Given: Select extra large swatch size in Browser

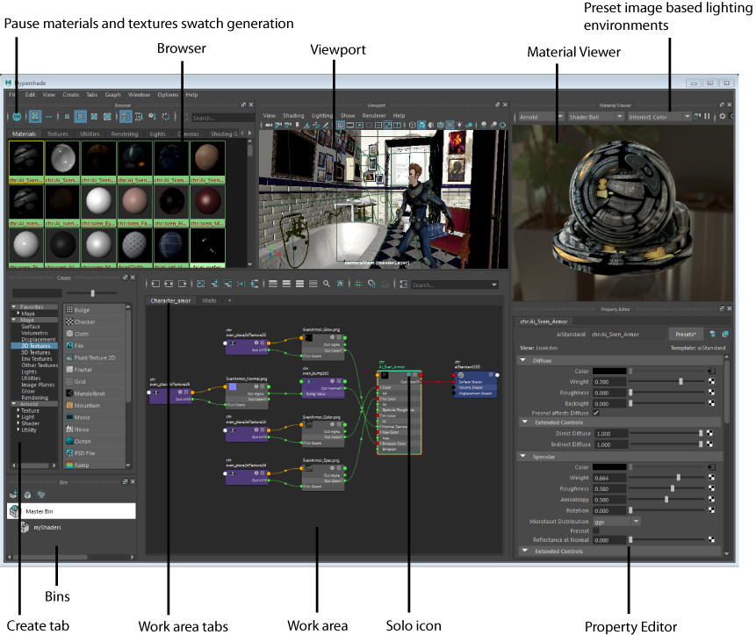Looking at the screenshot, I should (x=107, y=117).
